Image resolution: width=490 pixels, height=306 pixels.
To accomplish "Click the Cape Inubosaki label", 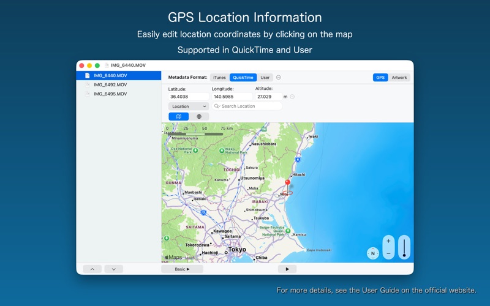I will point(318,250).
